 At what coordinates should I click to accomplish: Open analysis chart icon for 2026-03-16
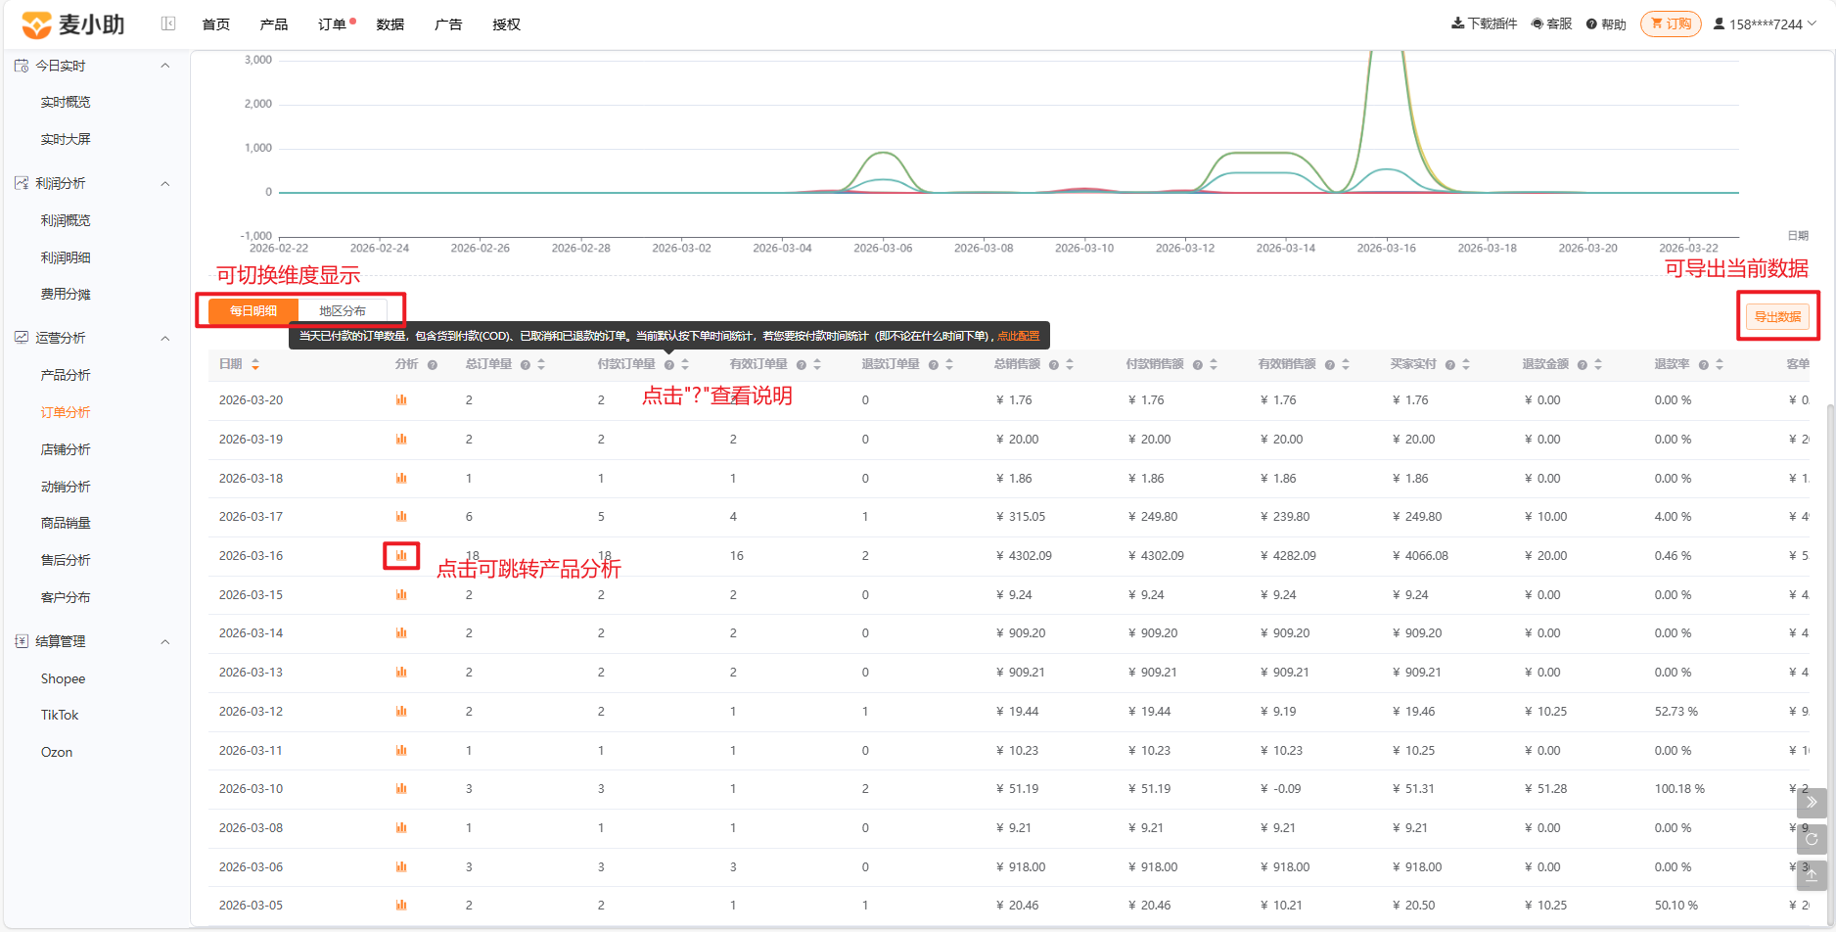click(401, 556)
